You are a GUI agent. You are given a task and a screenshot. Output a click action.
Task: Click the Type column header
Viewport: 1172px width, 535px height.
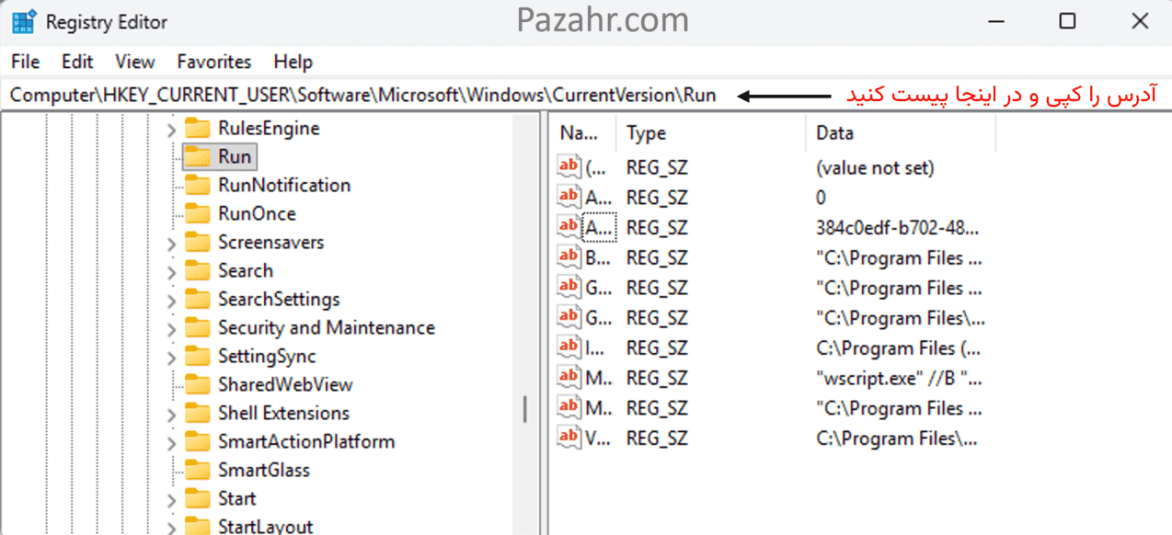711,133
